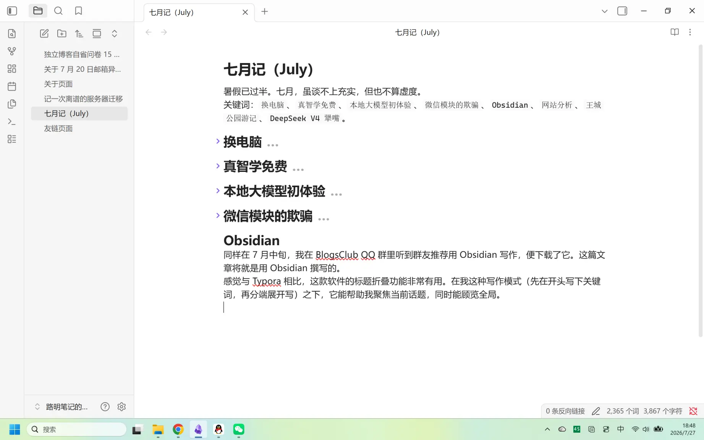Open note 独立博客自省问卷 15
Viewport: 704px width, 440px height.
pyautogui.click(x=79, y=54)
